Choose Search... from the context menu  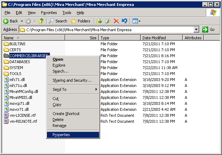(73, 71)
